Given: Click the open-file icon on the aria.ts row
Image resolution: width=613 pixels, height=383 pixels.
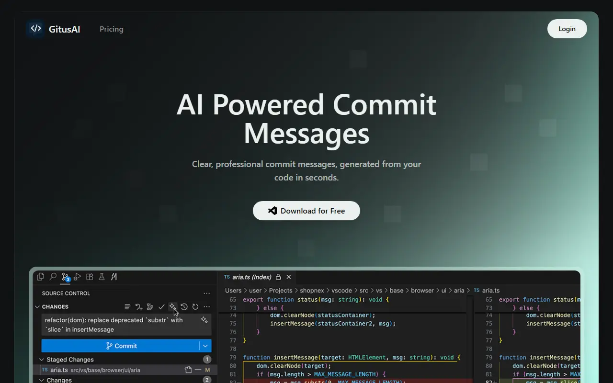Looking at the screenshot, I should pyautogui.click(x=188, y=370).
